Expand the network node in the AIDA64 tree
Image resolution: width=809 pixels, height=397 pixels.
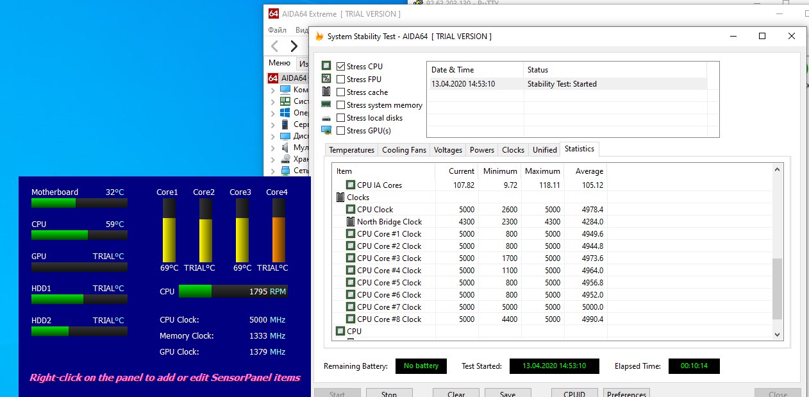272,171
